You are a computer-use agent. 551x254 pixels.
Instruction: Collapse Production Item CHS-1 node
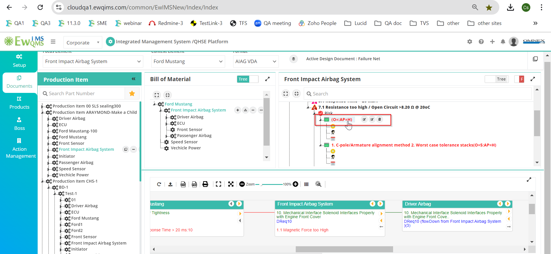point(42,181)
